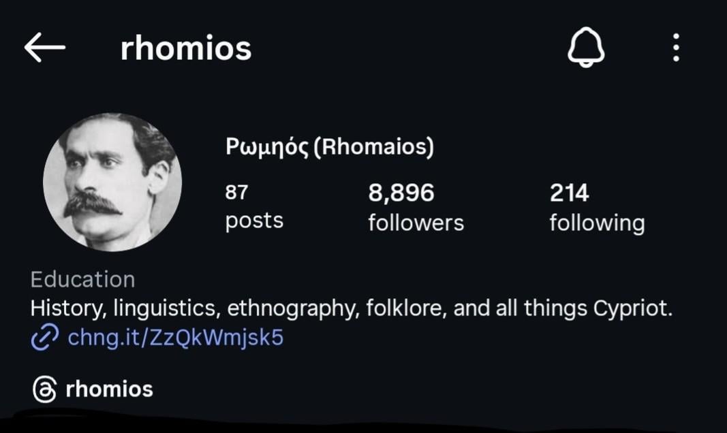727x433 pixels.
Task: Tap the Threads logo icon
Action: coord(45,389)
